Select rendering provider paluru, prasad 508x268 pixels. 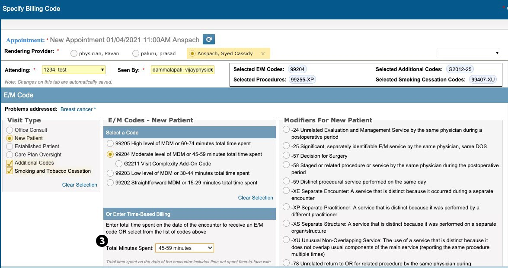click(x=136, y=54)
